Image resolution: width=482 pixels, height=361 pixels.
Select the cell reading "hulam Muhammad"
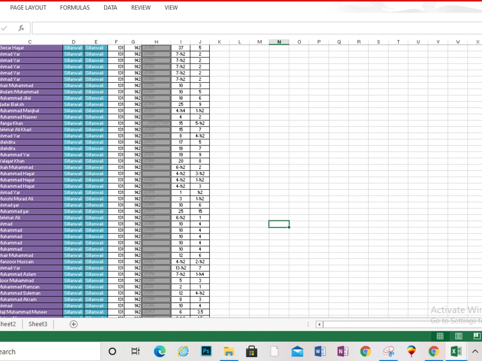tap(31, 92)
